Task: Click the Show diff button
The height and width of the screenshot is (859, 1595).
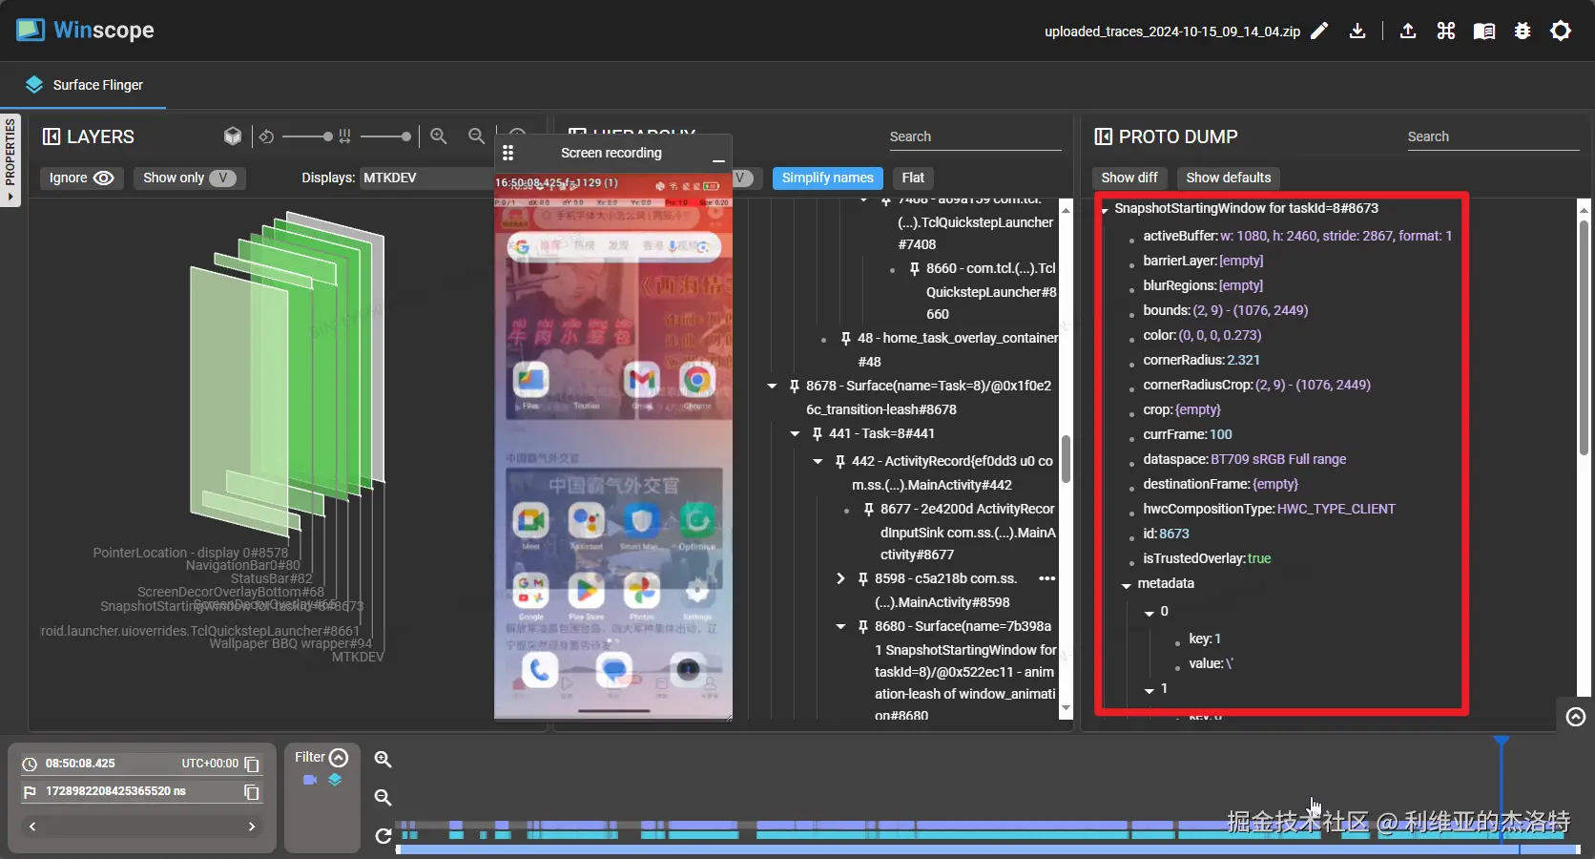Action: click(x=1129, y=178)
